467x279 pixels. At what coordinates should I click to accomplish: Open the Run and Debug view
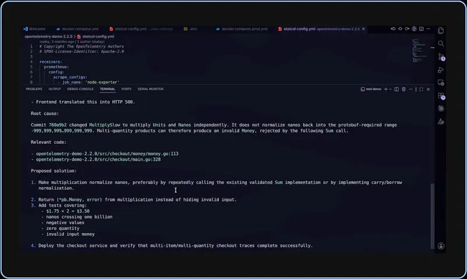[x=441, y=70]
